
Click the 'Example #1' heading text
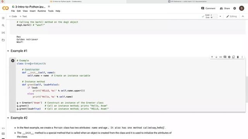(x=19, y=51)
